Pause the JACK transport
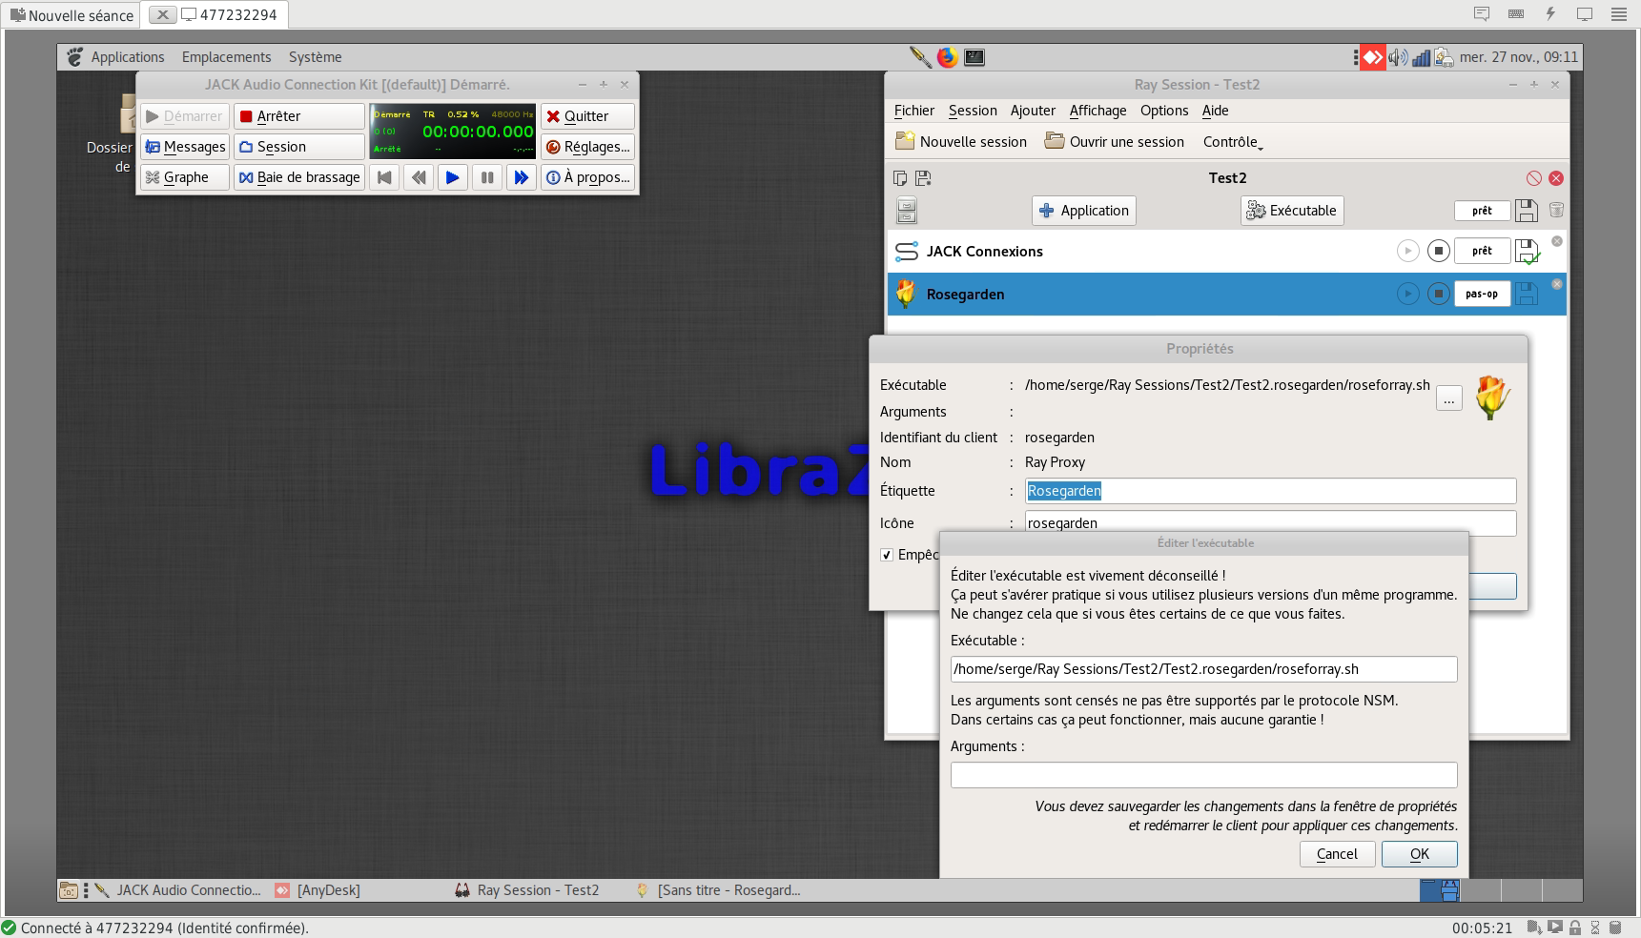Image resolution: width=1641 pixels, height=938 pixels. tap(487, 177)
